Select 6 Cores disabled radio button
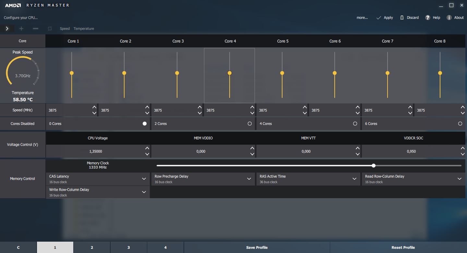 tap(460, 124)
